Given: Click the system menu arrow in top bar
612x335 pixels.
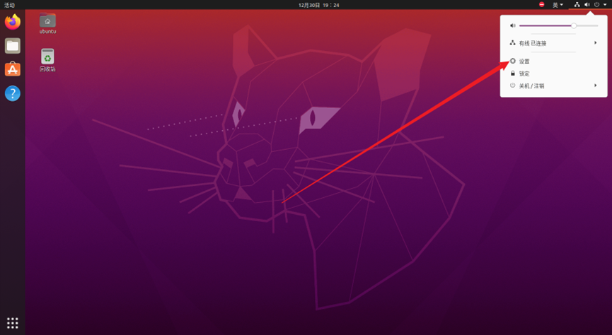Looking at the screenshot, I should [x=605, y=5].
